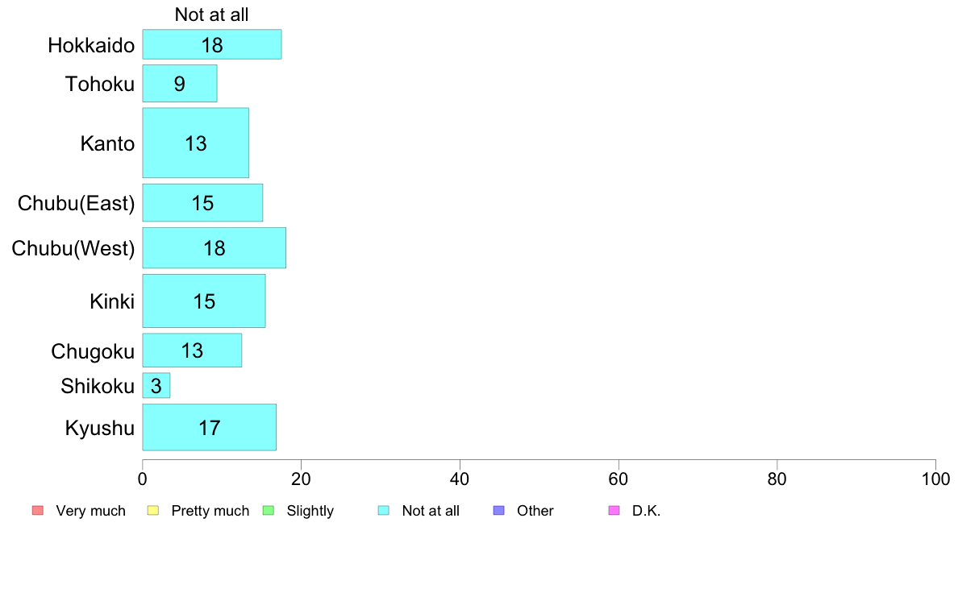Click the Shikoku bar showing 3

tap(156, 385)
